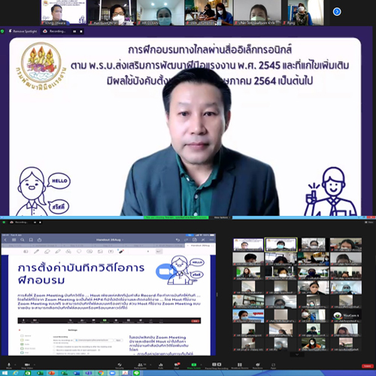Screen dimensions: 376x376
Task: Select the Image insert tool
Action: 100,251
